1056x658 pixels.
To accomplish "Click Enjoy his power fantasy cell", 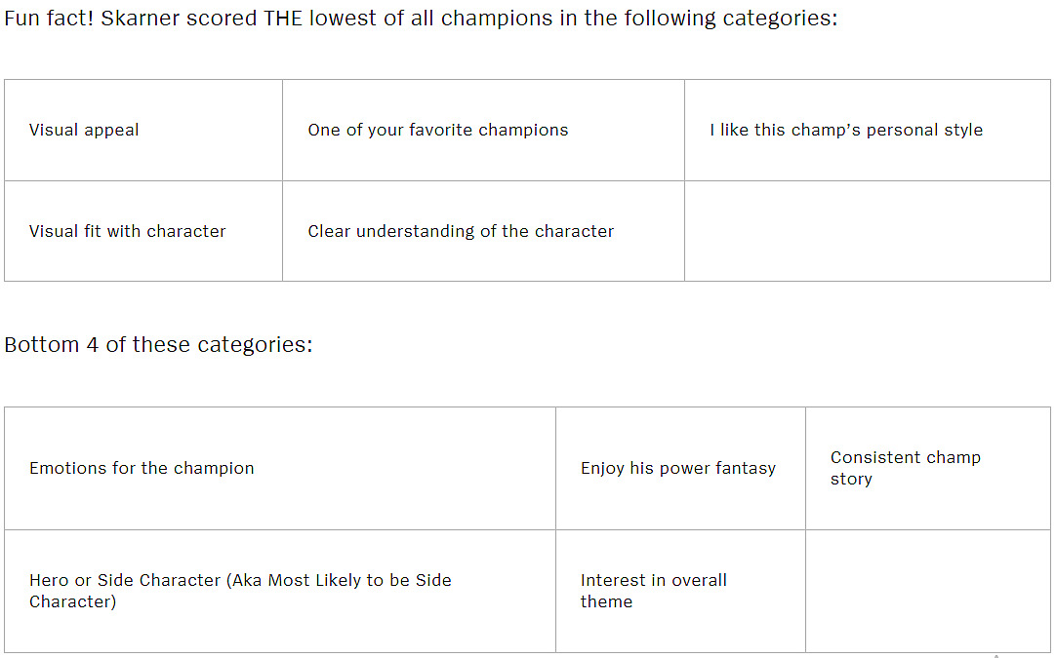I will pyautogui.click(x=680, y=468).
